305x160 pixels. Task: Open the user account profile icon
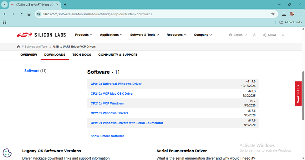coord(254,35)
